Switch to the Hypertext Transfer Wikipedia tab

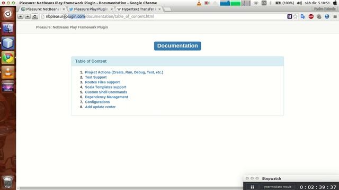[139, 9]
